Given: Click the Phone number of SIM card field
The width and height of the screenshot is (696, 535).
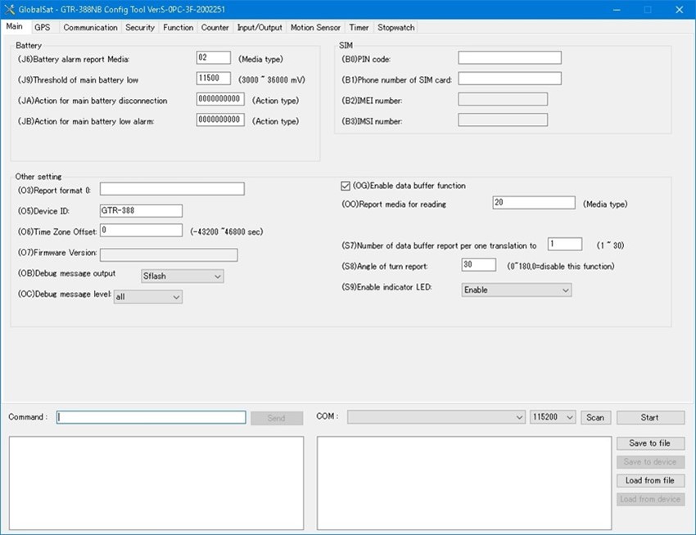Looking at the screenshot, I should (x=509, y=79).
